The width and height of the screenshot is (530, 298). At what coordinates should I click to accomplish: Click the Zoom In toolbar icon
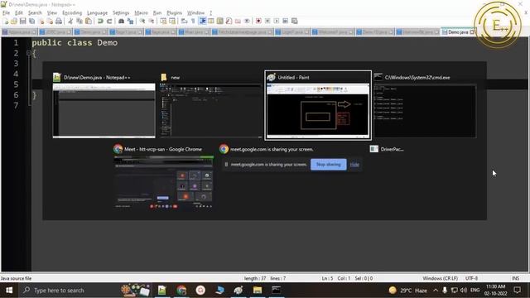(x=142, y=22)
